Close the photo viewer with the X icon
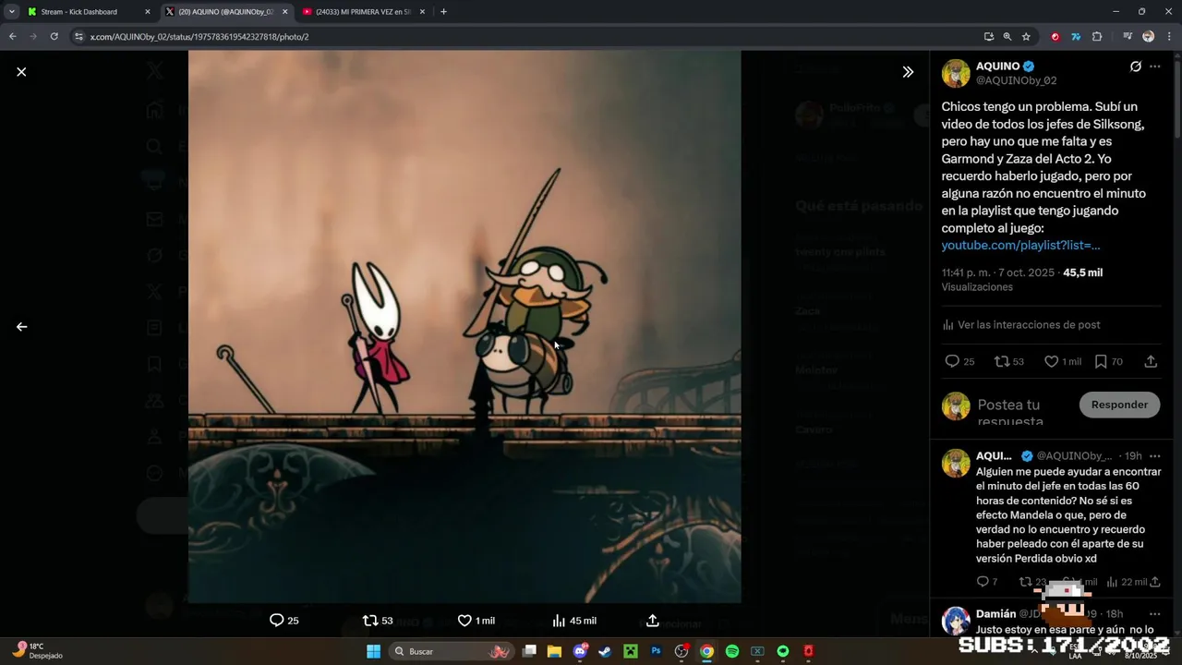Image resolution: width=1182 pixels, height=665 pixels. point(21,72)
